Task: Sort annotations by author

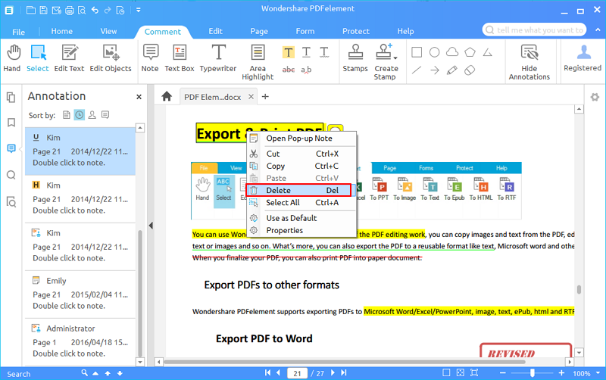Action: 92,115
